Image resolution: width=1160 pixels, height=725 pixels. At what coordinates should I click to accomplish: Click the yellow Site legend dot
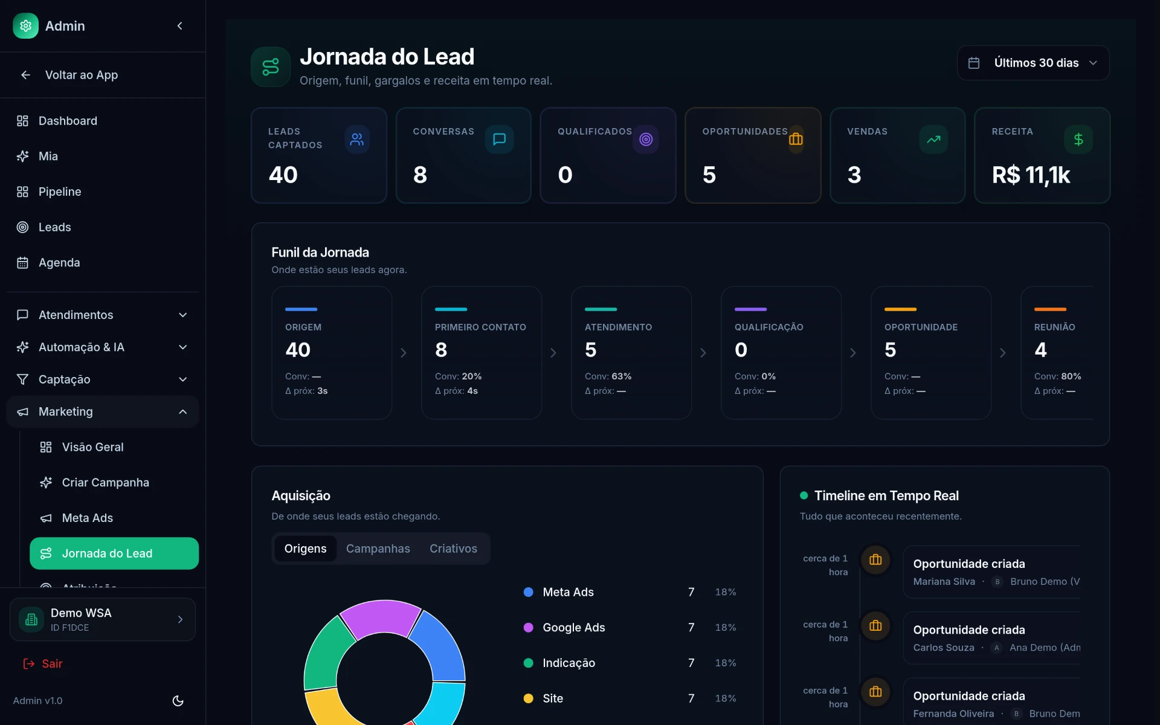coord(528,698)
